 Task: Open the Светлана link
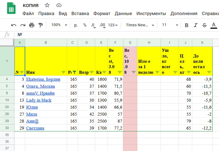35,128
